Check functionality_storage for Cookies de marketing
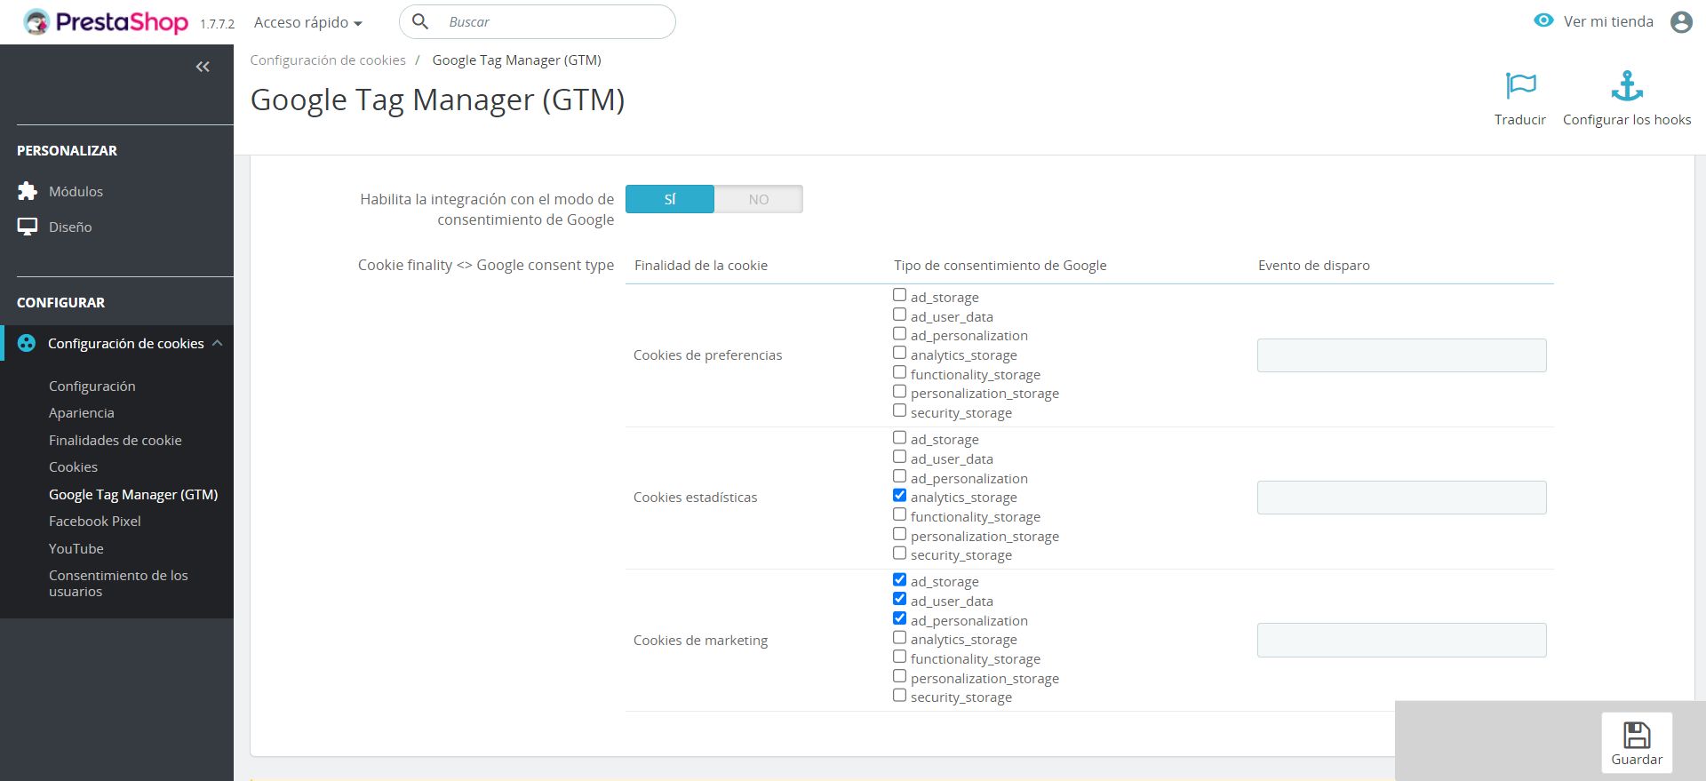Image resolution: width=1706 pixels, height=781 pixels. pyautogui.click(x=900, y=657)
